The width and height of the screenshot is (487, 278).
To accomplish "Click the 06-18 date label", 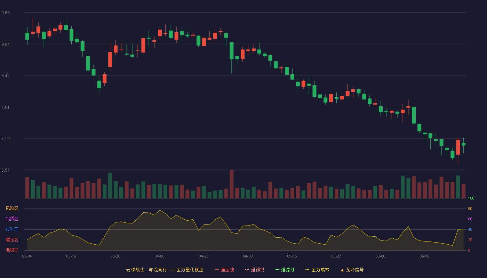I will pyautogui.click(x=424, y=256).
